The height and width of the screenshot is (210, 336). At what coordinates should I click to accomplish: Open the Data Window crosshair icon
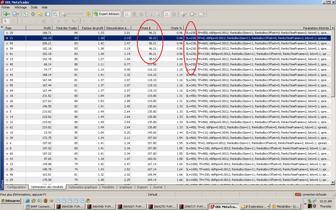click(33, 14)
